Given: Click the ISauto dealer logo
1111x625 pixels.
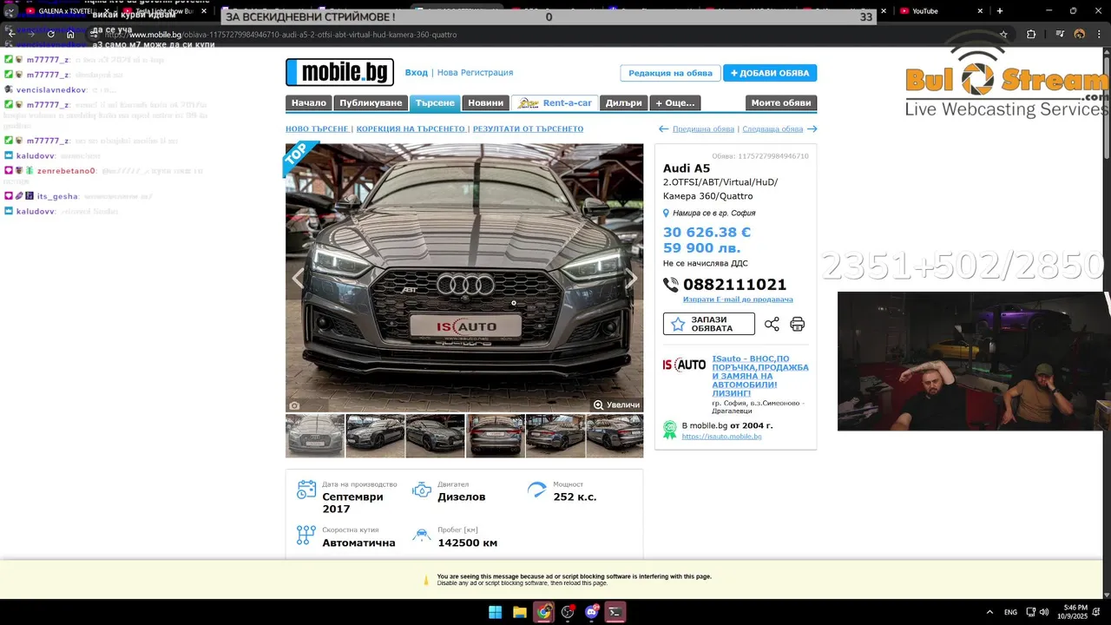Looking at the screenshot, I should click(x=685, y=365).
